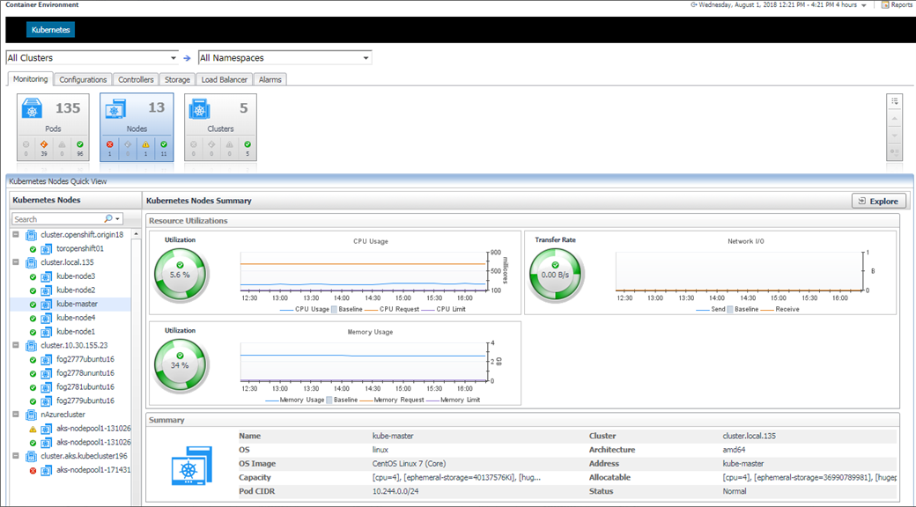916x507 pixels.
Task: Select the Nodes tile
Action: coord(137,127)
